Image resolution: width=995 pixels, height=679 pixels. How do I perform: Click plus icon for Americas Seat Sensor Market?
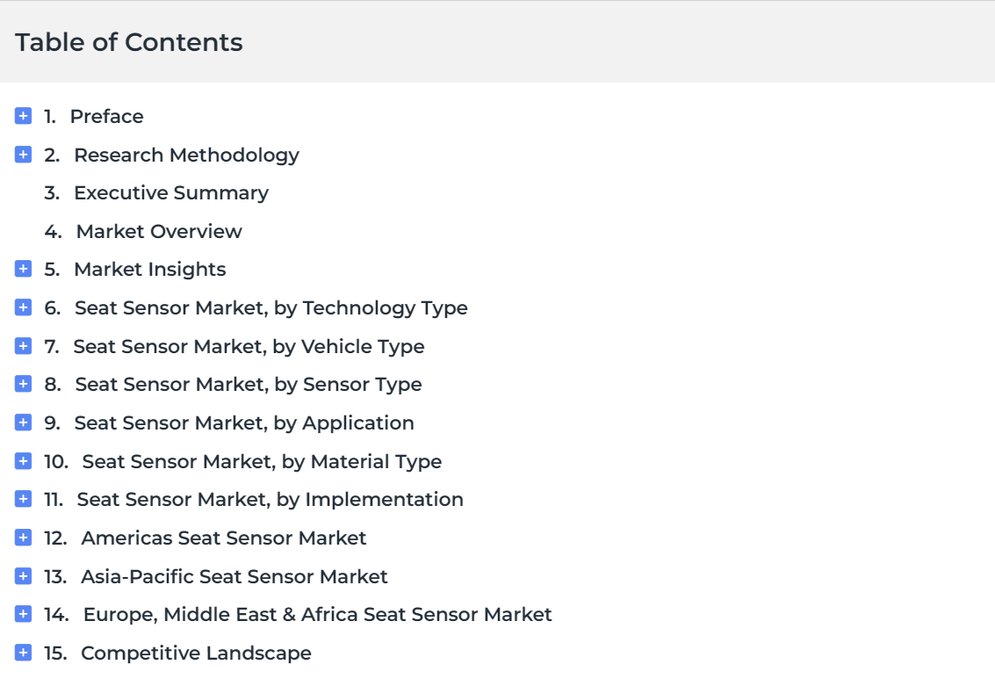click(x=24, y=538)
